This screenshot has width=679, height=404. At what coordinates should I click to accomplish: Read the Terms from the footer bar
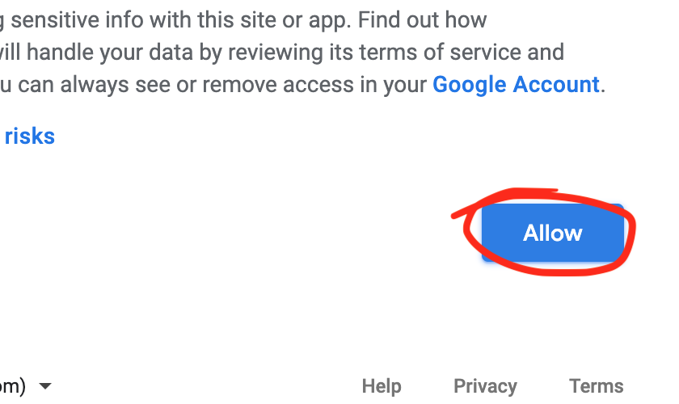pyautogui.click(x=596, y=385)
